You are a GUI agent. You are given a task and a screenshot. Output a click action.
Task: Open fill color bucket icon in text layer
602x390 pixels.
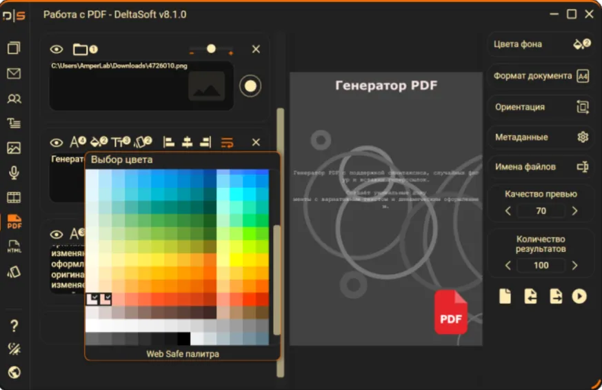click(x=99, y=142)
